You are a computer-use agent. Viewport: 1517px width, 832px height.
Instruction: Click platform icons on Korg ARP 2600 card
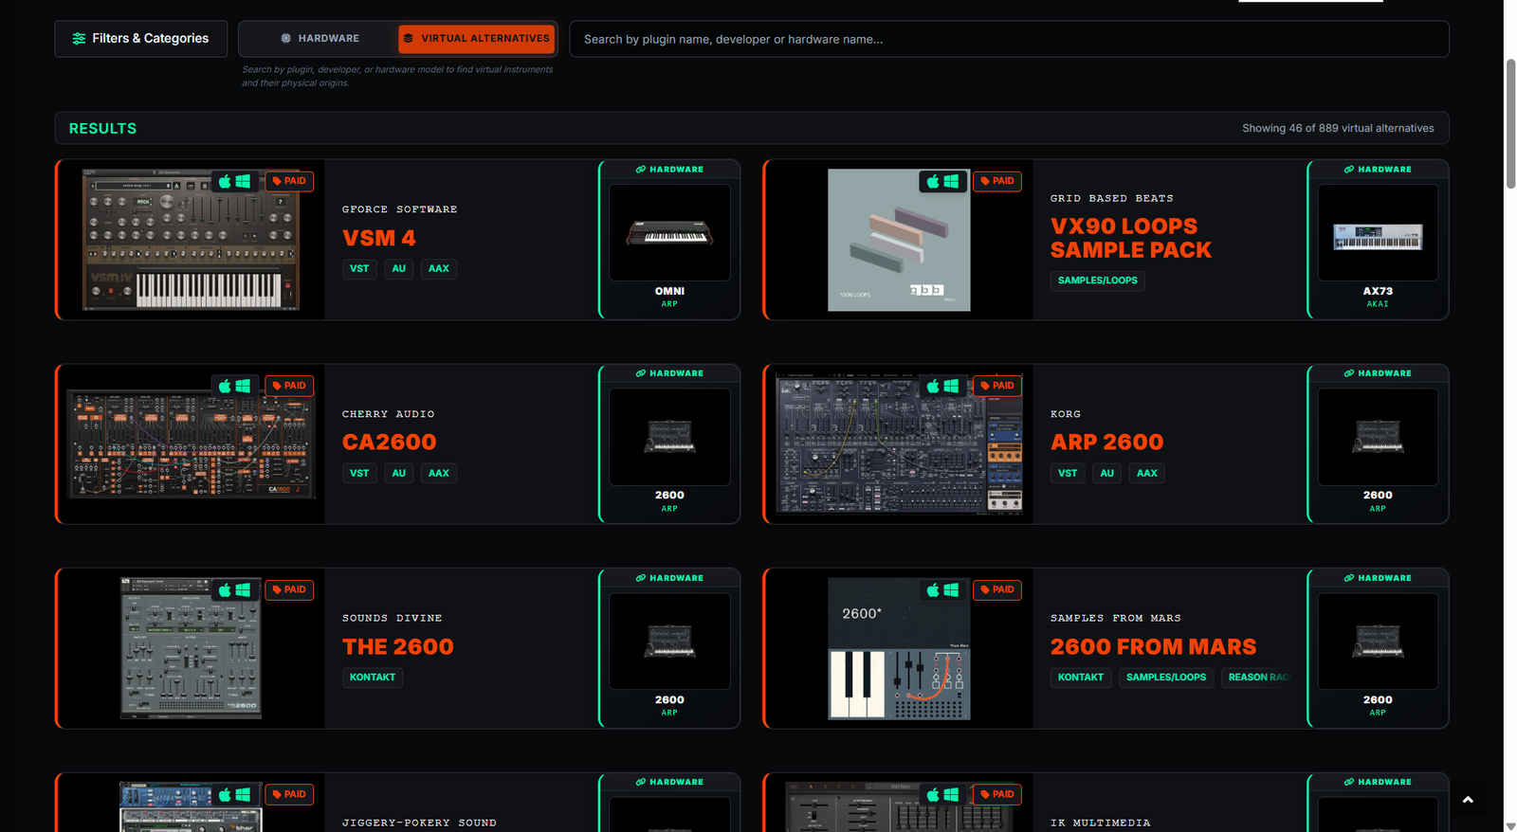point(942,386)
